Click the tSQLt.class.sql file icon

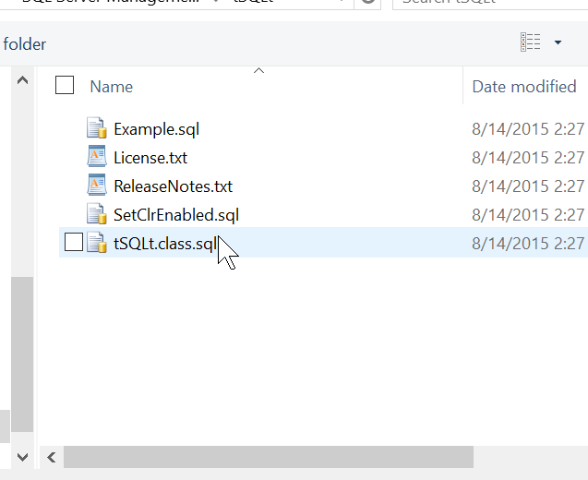[x=97, y=244]
